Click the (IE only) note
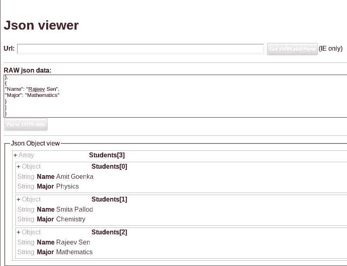 click(x=331, y=49)
